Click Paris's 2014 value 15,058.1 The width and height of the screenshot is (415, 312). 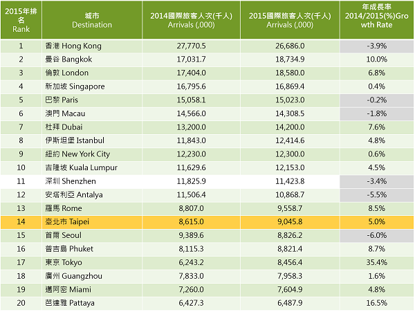(x=191, y=100)
